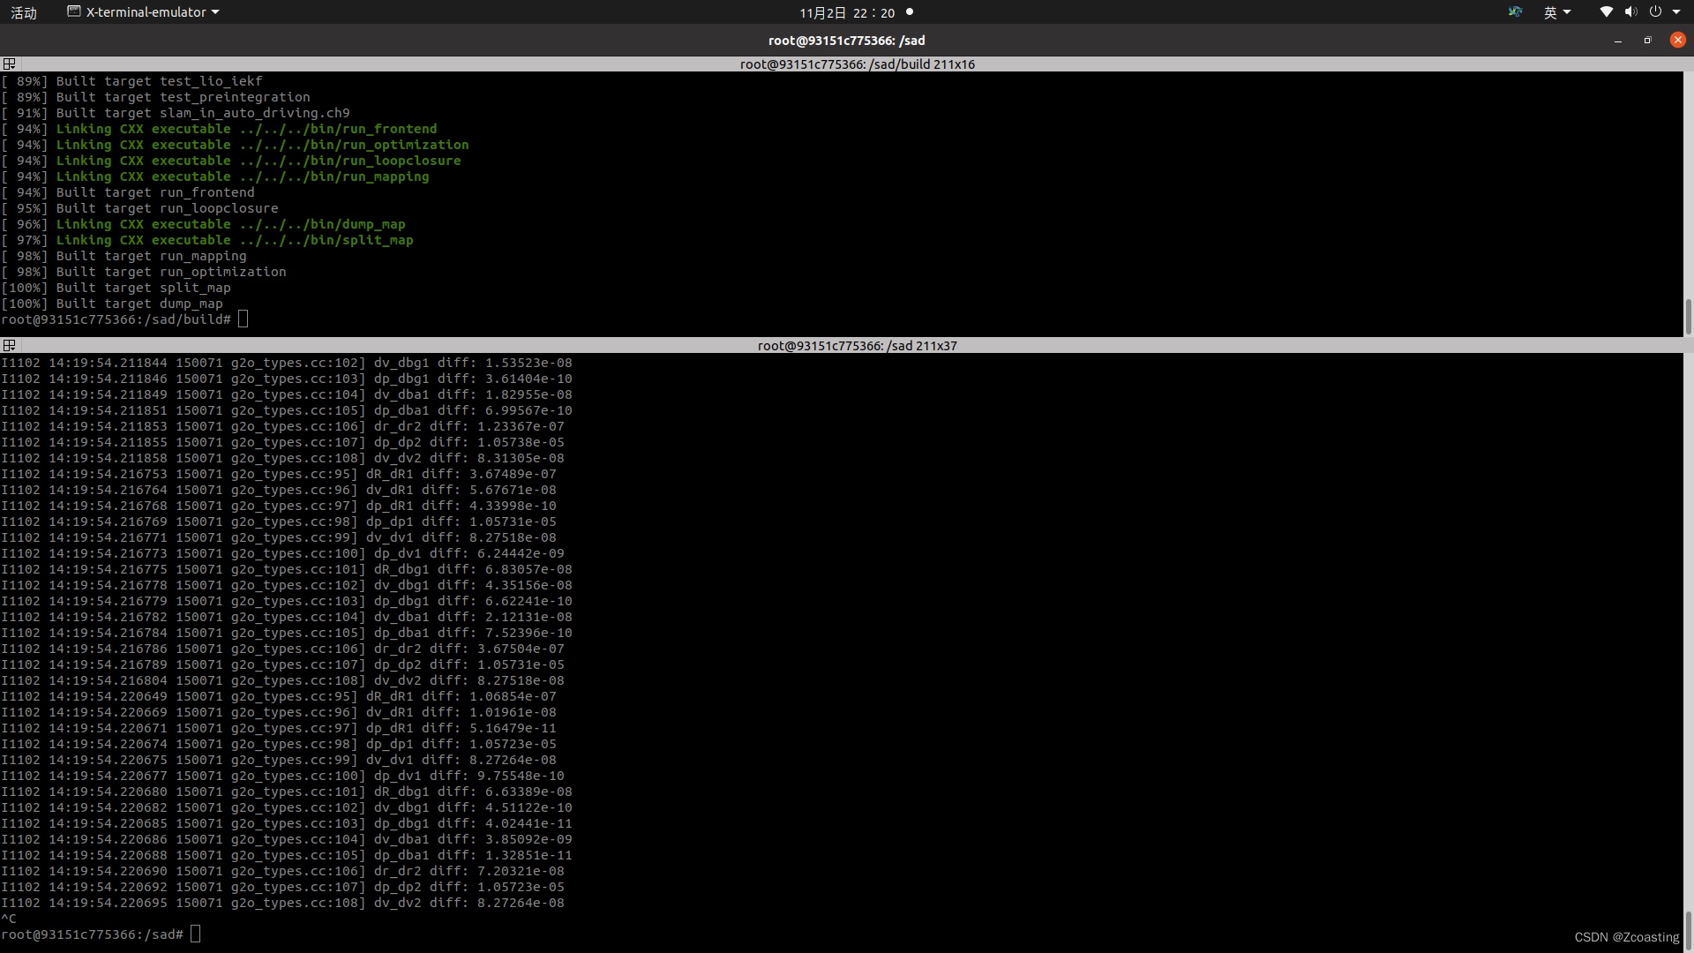Click the 'dp_dba1 diff: 6.99567e-10' log line
This screenshot has height=953, width=1694.
tap(287, 410)
